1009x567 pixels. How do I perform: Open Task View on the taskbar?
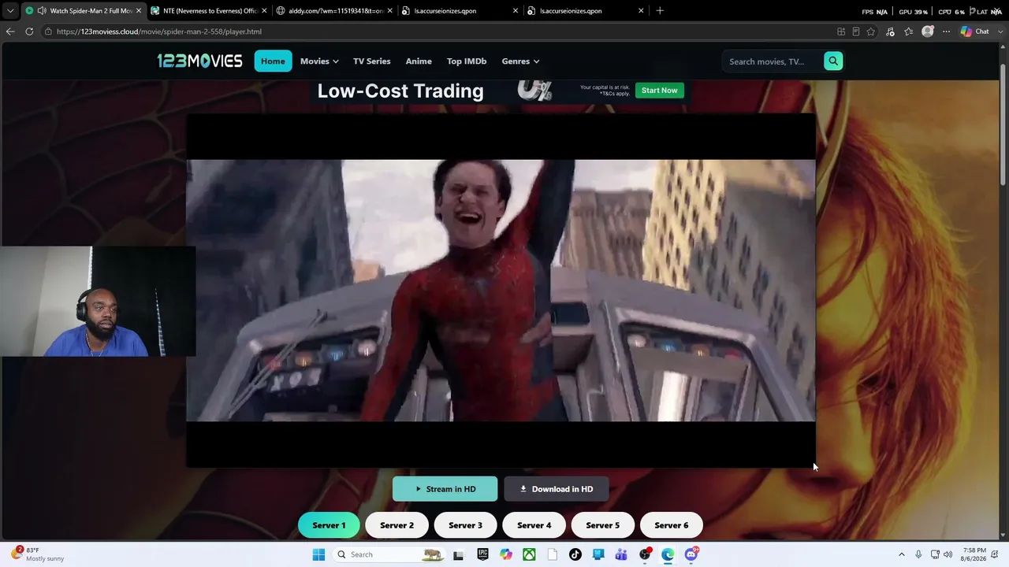(458, 554)
